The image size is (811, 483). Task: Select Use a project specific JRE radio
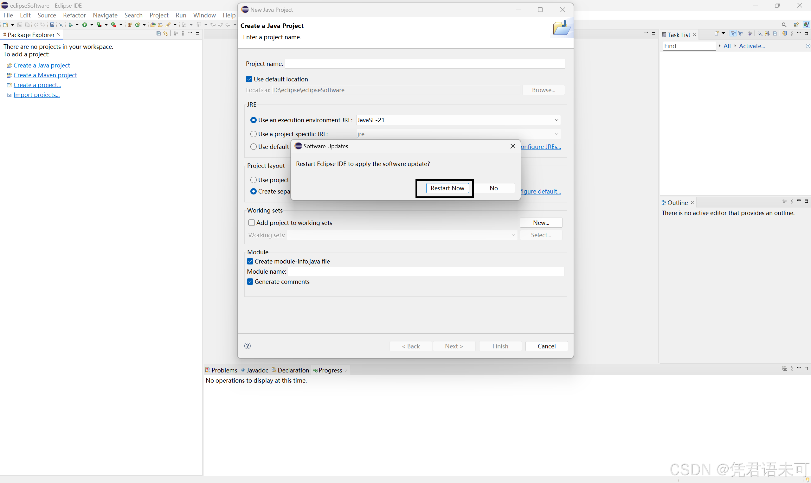click(253, 134)
